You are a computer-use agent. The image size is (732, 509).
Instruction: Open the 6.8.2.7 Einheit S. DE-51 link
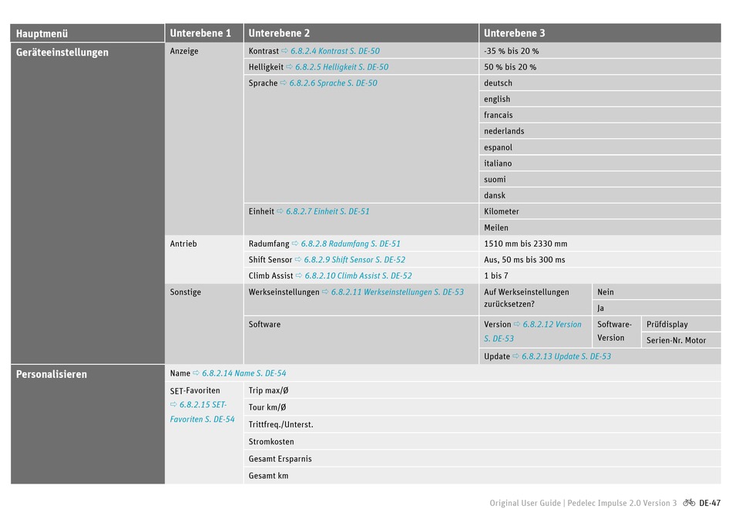click(327, 211)
